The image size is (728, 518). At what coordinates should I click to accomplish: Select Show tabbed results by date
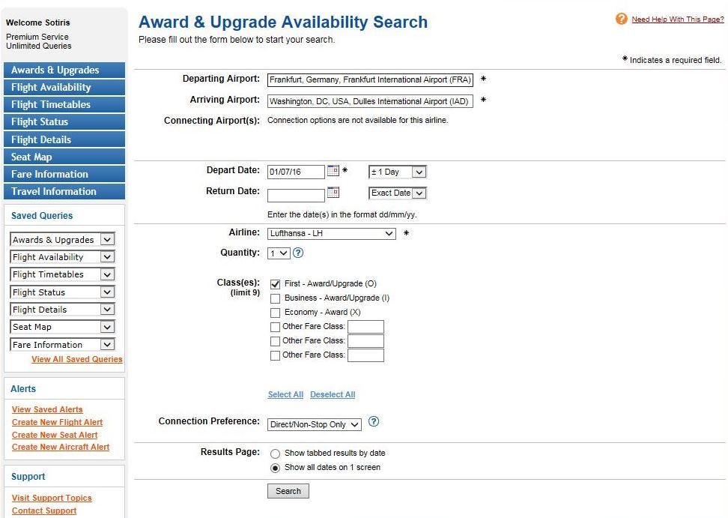(x=276, y=454)
